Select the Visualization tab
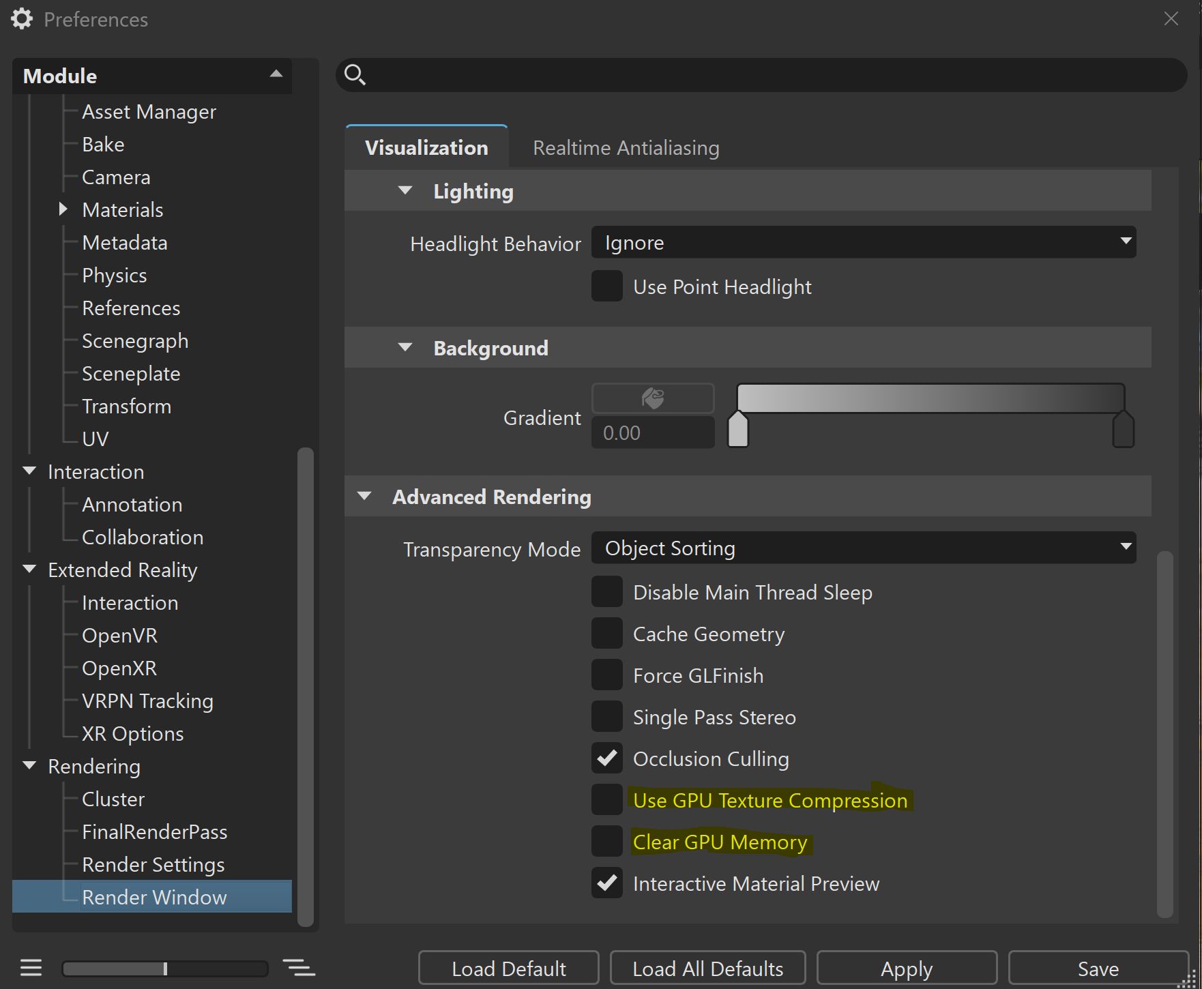Screen dimensions: 1202x989 [426, 148]
